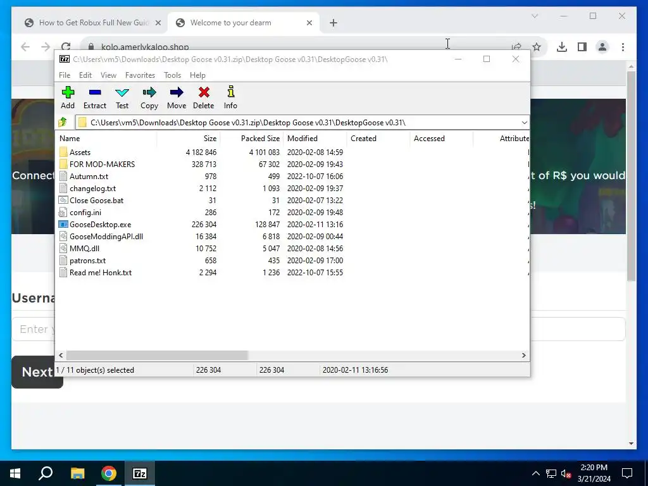Open Chrome three-dot menu
Viewport: 648px width, 486px height.
(623, 47)
